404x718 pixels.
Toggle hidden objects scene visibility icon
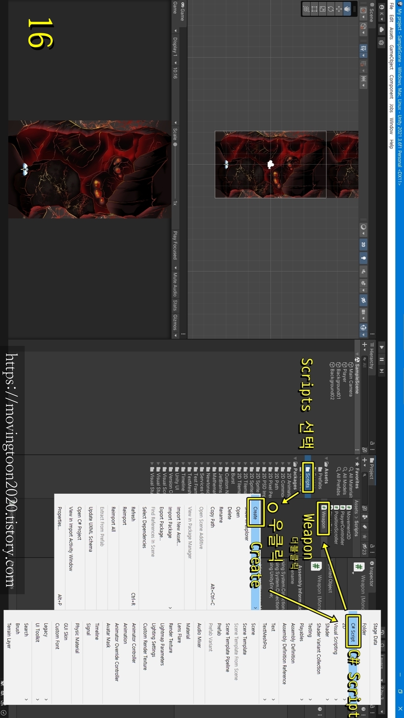pos(363,300)
